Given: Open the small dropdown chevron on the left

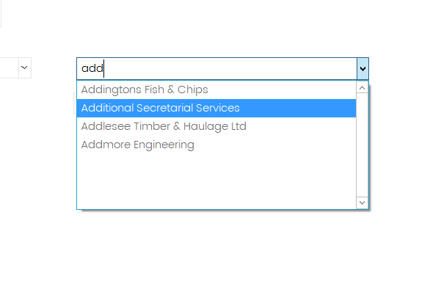Looking at the screenshot, I should 25,67.
